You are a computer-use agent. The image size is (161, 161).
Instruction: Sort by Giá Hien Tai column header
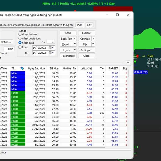pos(69,68)
